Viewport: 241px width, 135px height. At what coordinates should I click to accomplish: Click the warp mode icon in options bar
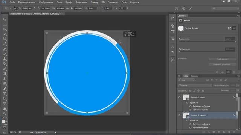[x=177, y=9]
